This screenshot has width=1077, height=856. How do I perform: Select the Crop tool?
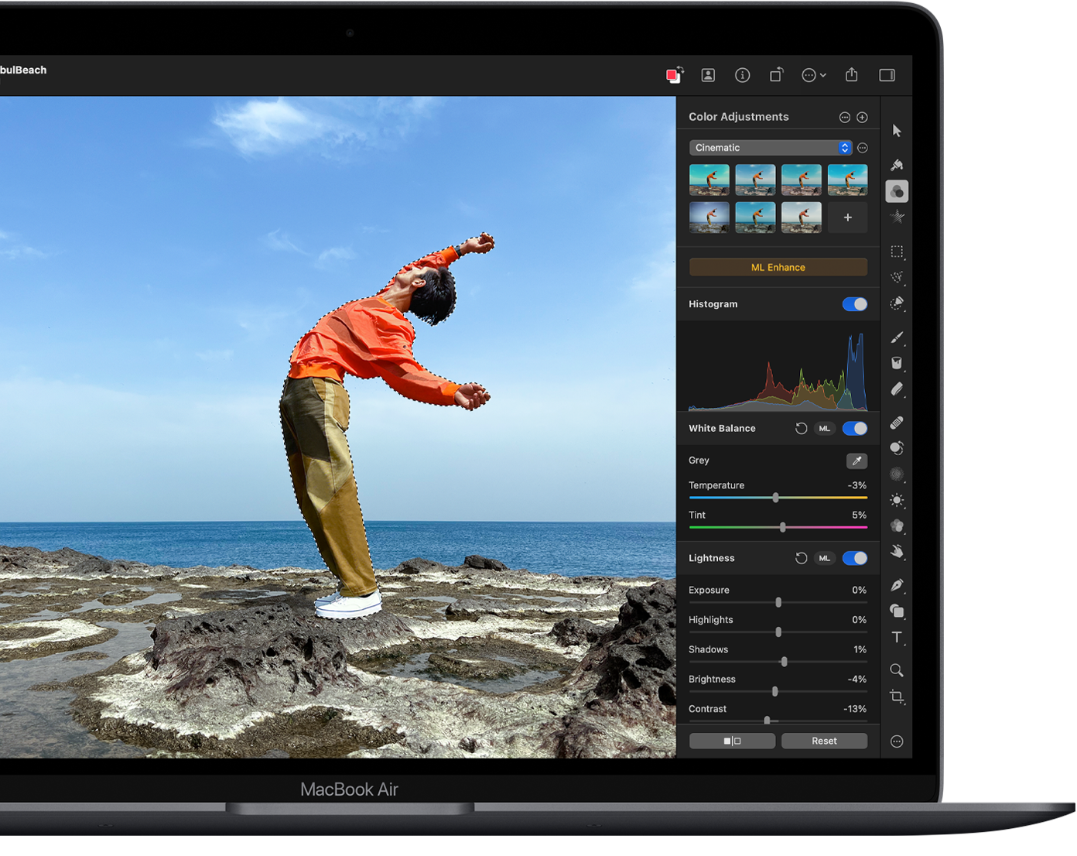pyautogui.click(x=897, y=697)
